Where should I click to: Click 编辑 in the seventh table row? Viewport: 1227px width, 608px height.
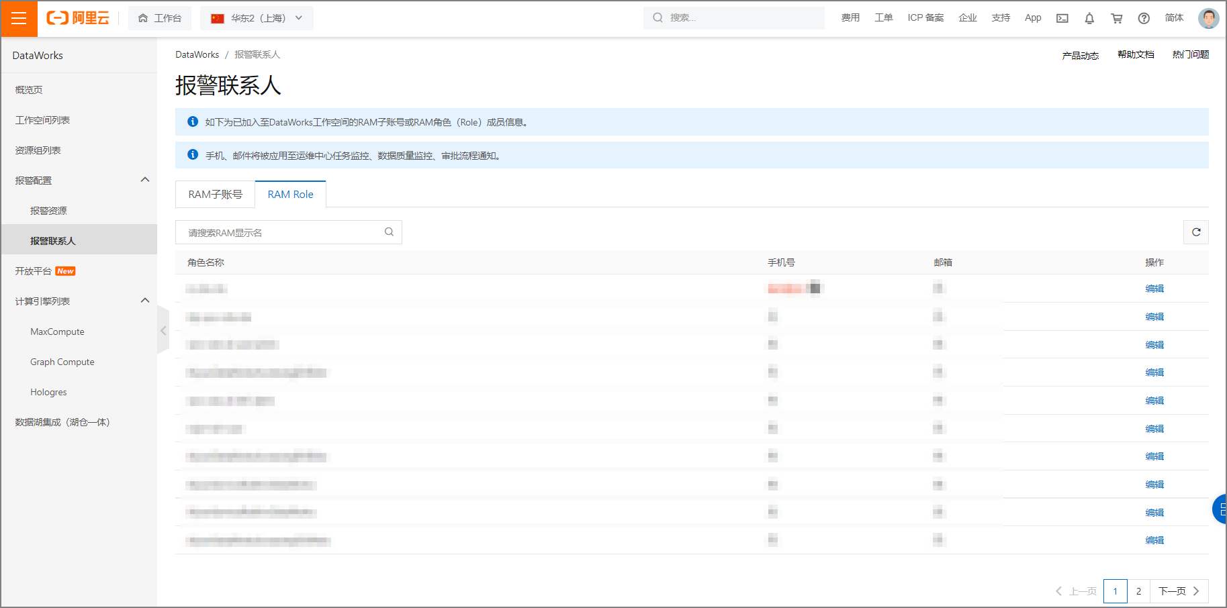tap(1154, 456)
